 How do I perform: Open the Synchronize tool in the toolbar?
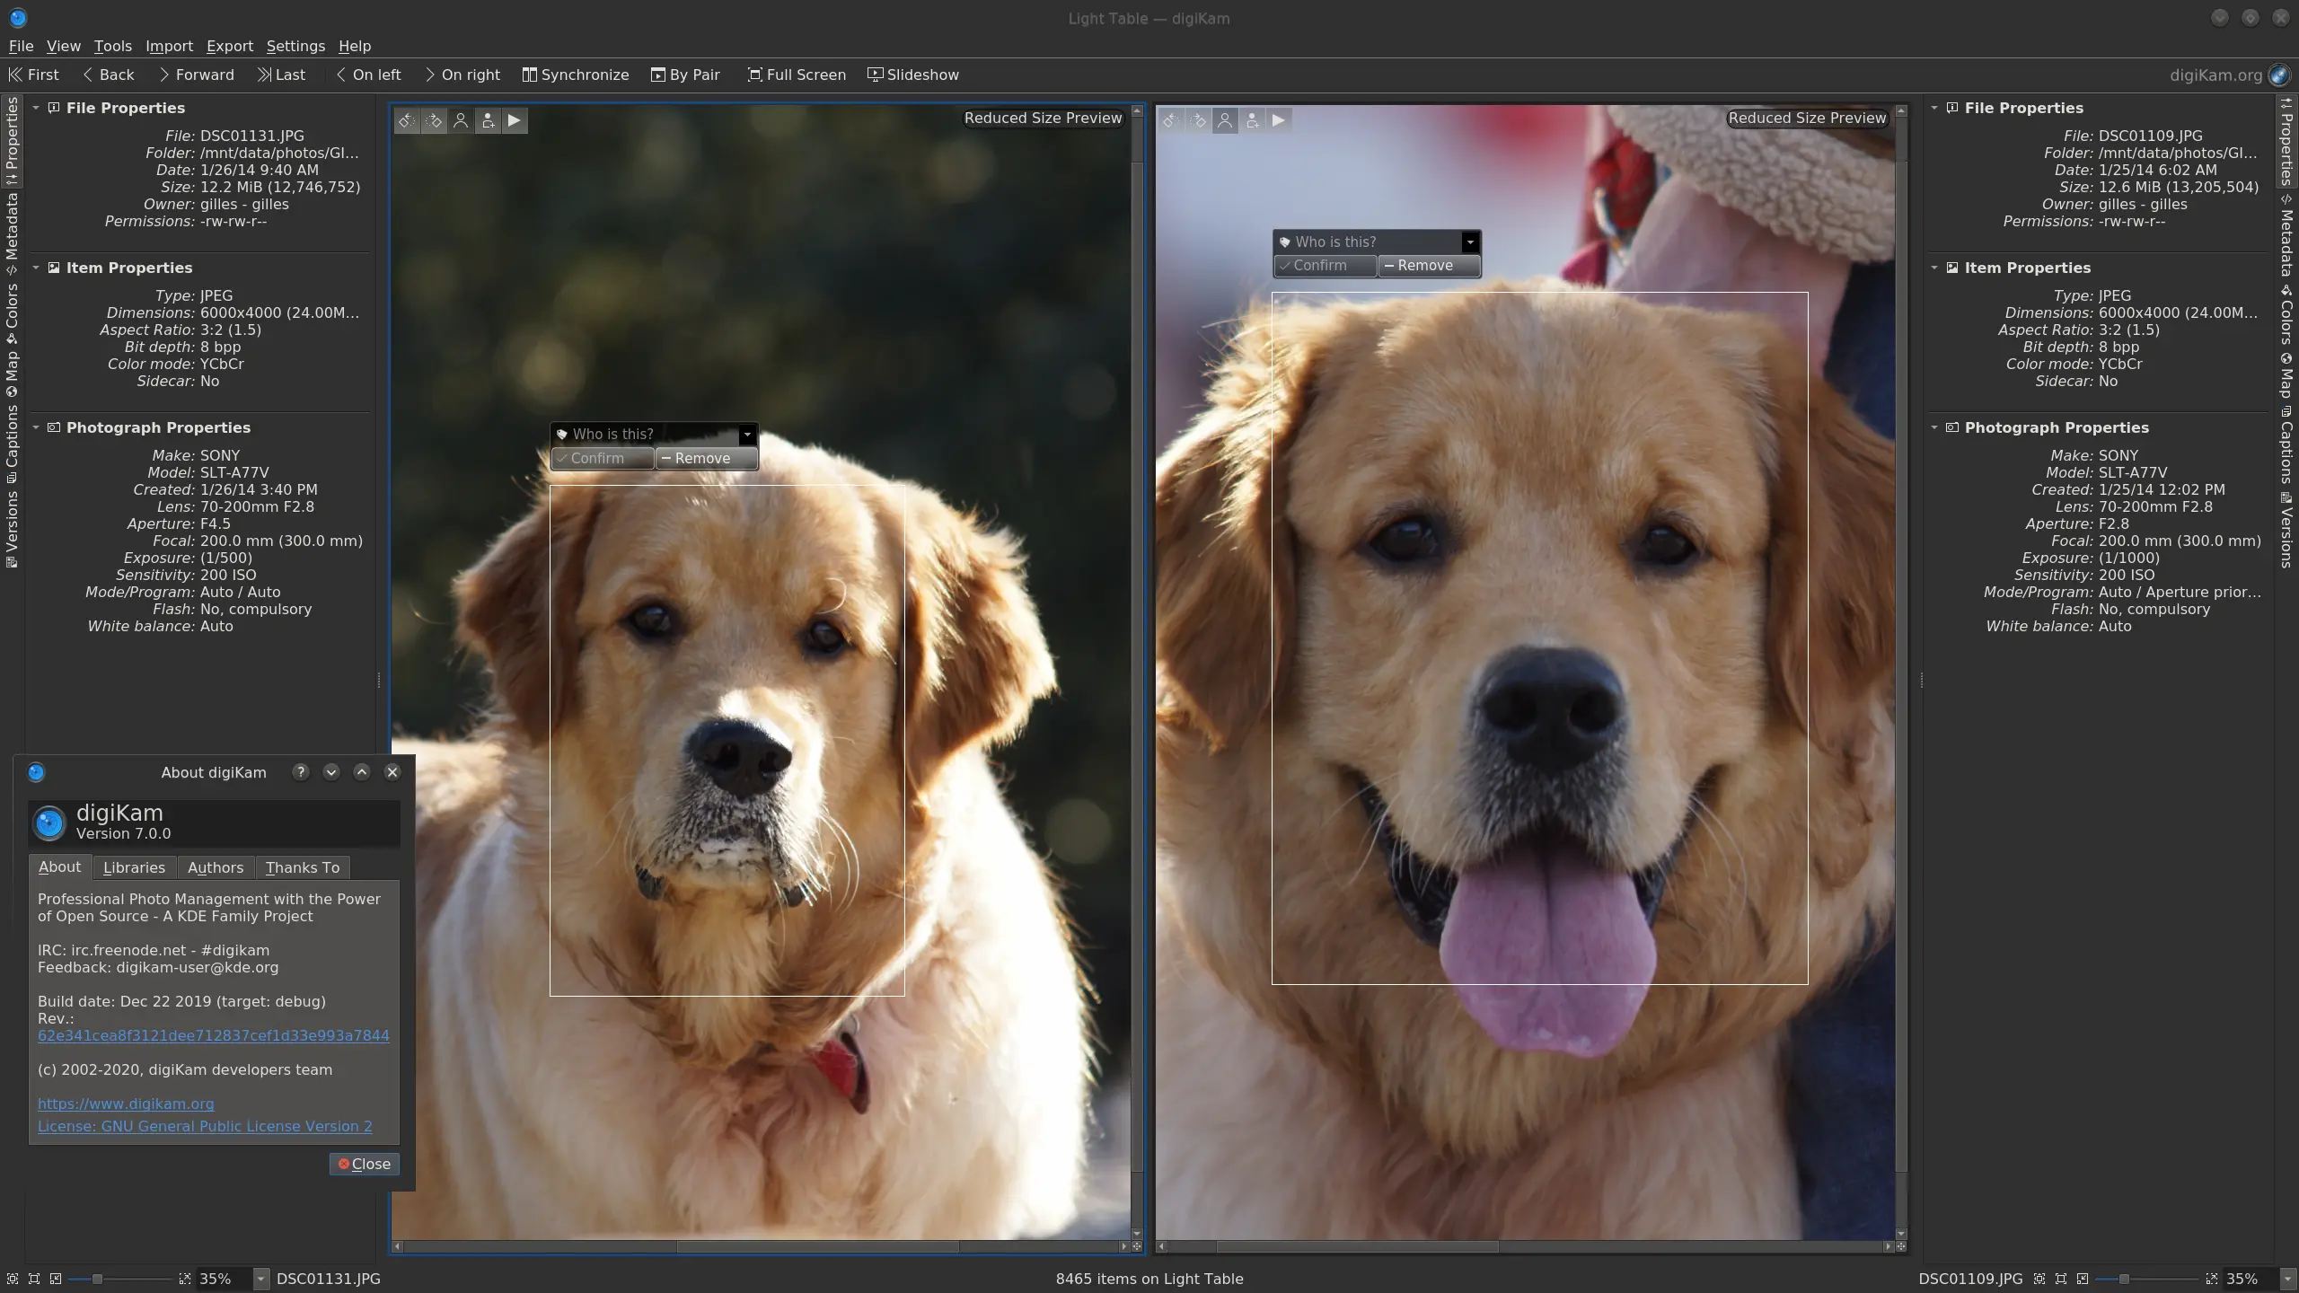pyautogui.click(x=576, y=75)
